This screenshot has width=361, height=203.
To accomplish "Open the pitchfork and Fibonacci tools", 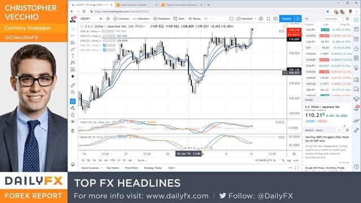I will tap(73, 42).
